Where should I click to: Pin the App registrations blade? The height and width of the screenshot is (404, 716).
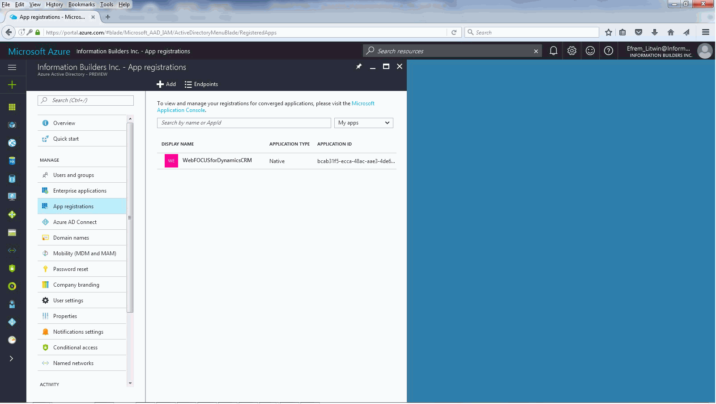point(359,66)
